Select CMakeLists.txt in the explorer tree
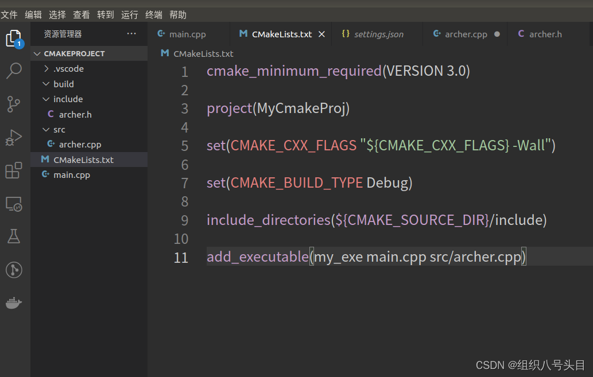This screenshot has height=377, width=593. click(x=89, y=160)
